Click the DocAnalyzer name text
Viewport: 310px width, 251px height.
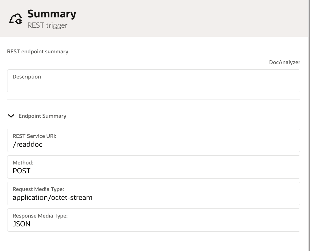[x=285, y=62]
